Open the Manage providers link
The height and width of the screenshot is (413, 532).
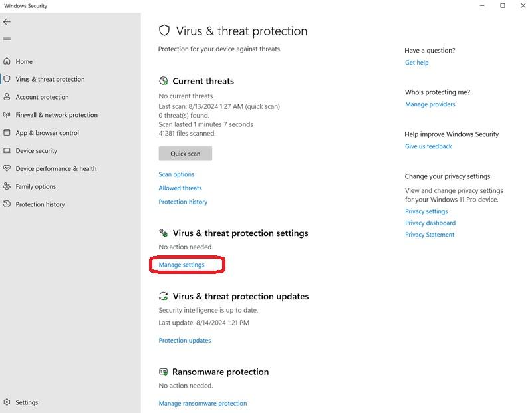[430, 104]
